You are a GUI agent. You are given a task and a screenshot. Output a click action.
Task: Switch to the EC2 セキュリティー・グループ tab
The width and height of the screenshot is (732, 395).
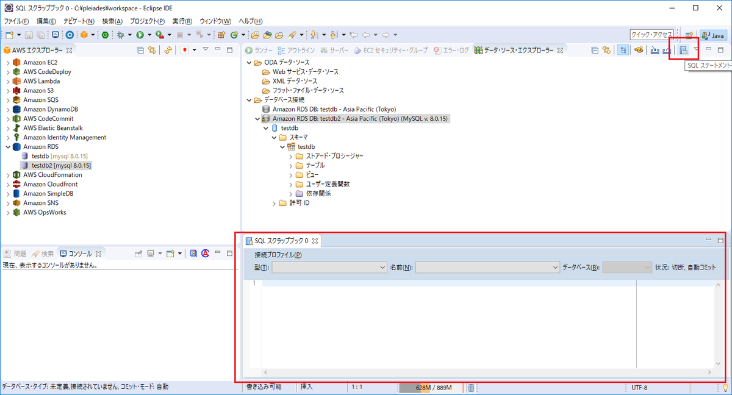[390, 50]
